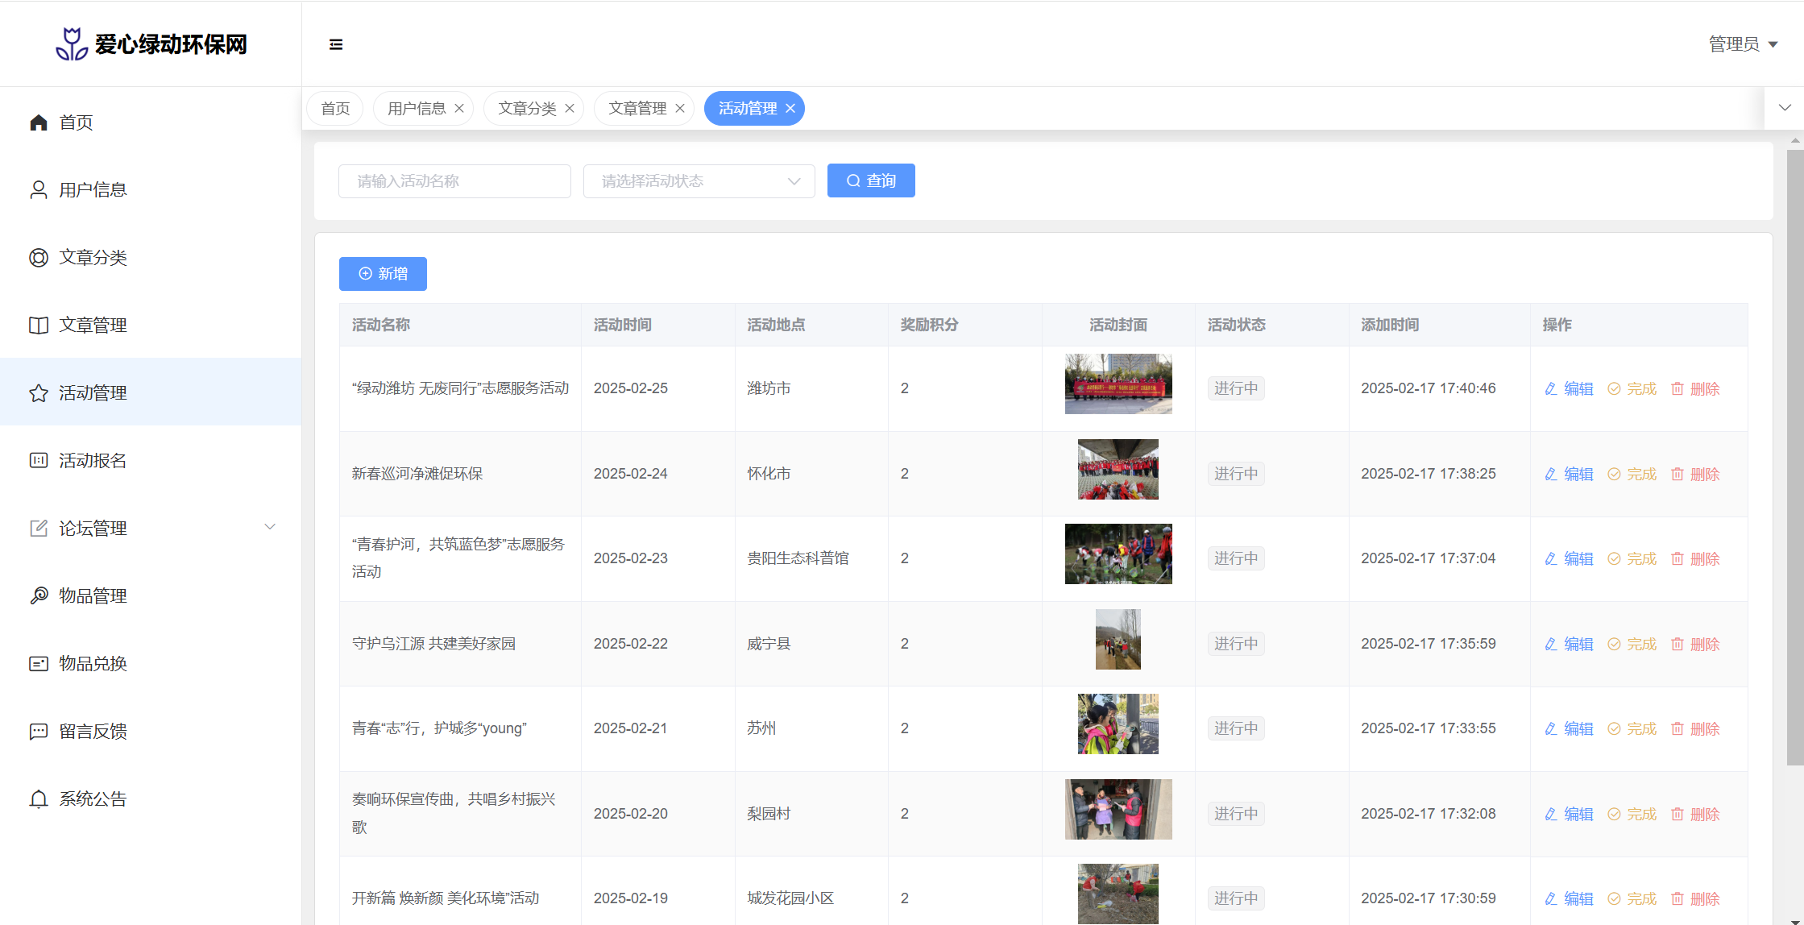Open the 请选择活动状态 dropdown
The image size is (1804, 925).
[x=699, y=181]
